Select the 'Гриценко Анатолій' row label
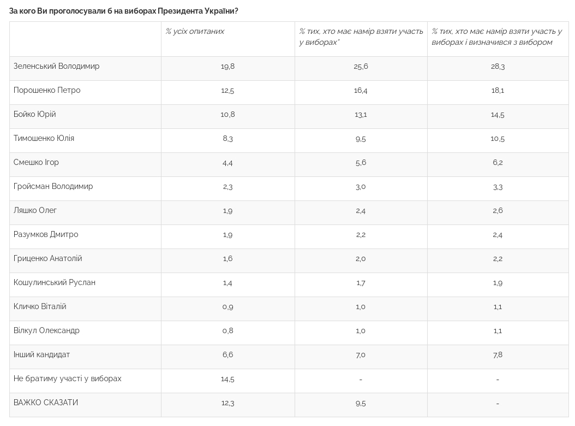The height and width of the screenshot is (426, 575). point(48,258)
